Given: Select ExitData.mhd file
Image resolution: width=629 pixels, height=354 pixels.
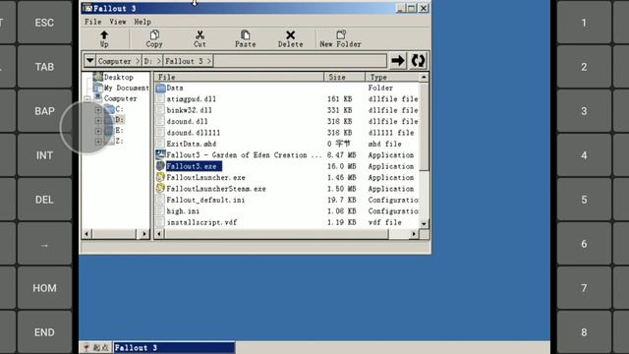Looking at the screenshot, I should 192,145.
